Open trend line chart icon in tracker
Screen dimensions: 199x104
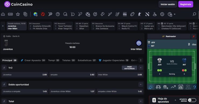tap(173, 87)
